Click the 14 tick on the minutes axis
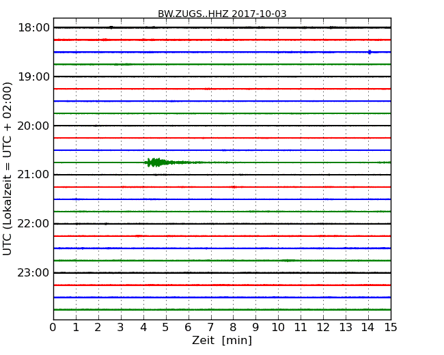Image resolution: width=444 pixels, height=355 pixels. point(368,328)
